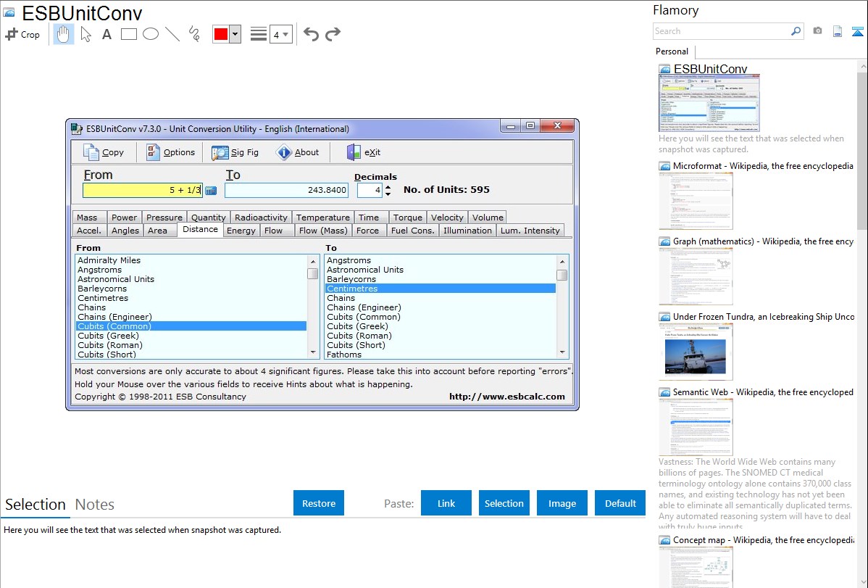Open the red color picker dropdown
This screenshot has width=868, height=588.
click(235, 34)
